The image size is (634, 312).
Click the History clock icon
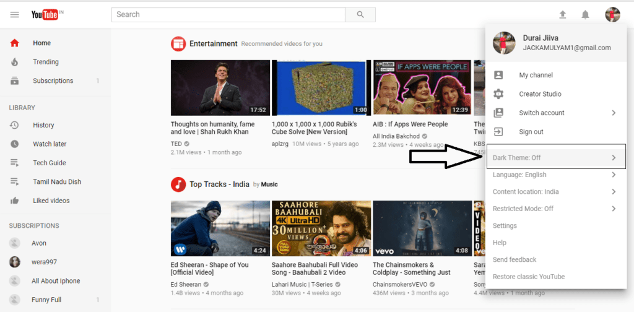[x=15, y=125]
